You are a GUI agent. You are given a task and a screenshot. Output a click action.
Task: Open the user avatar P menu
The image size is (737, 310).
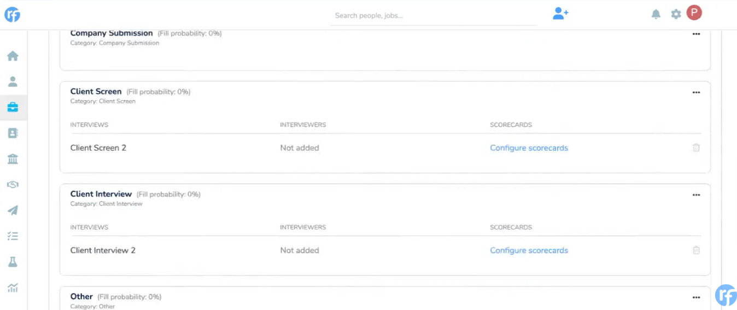(x=694, y=13)
